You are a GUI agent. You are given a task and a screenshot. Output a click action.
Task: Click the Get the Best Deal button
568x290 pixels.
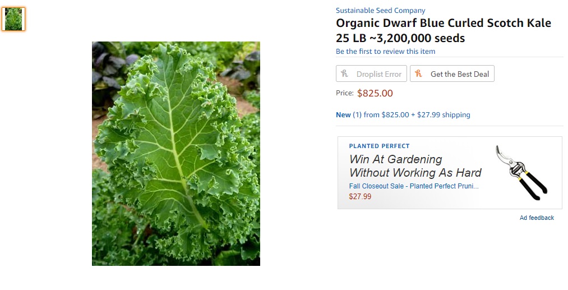(452, 73)
